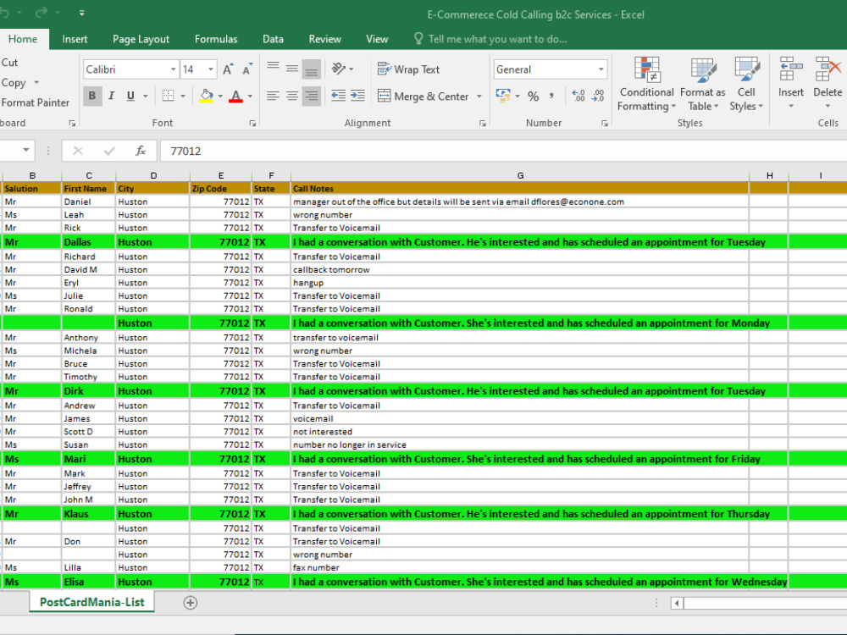Toggle Bold formatting

point(92,97)
